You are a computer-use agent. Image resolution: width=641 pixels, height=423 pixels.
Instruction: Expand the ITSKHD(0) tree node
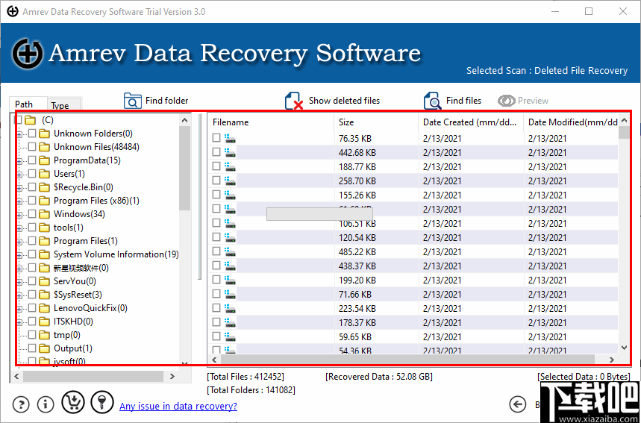point(19,323)
